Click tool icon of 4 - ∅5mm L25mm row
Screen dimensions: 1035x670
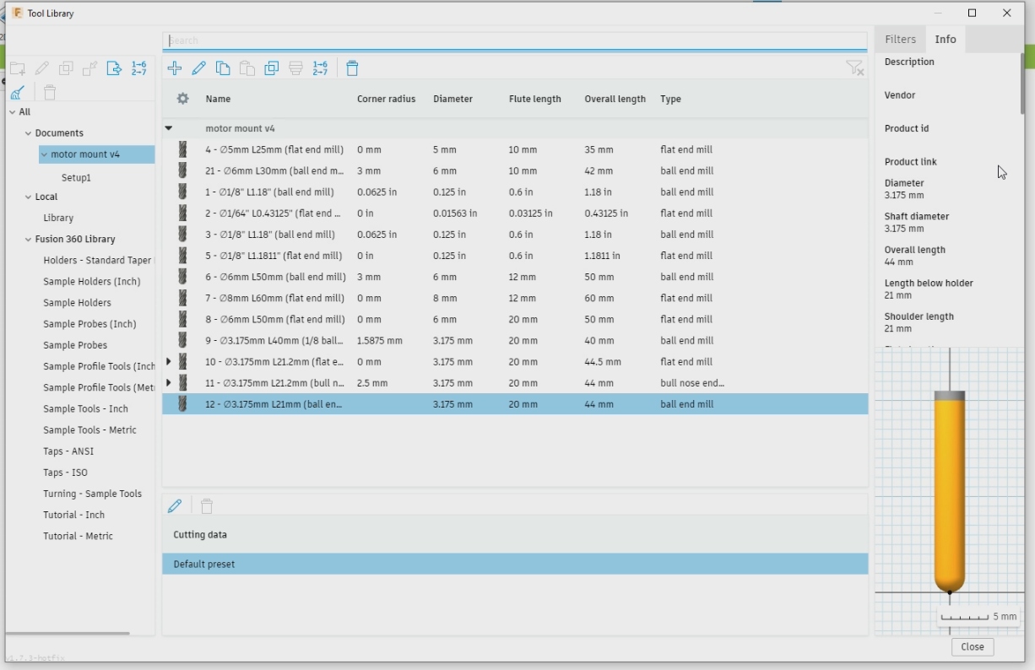pos(182,149)
